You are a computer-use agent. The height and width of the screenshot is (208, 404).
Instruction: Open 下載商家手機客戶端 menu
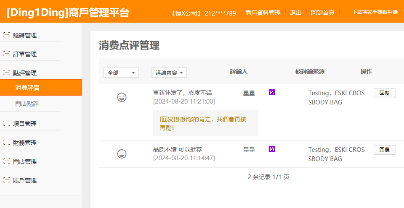tap(376, 12)
